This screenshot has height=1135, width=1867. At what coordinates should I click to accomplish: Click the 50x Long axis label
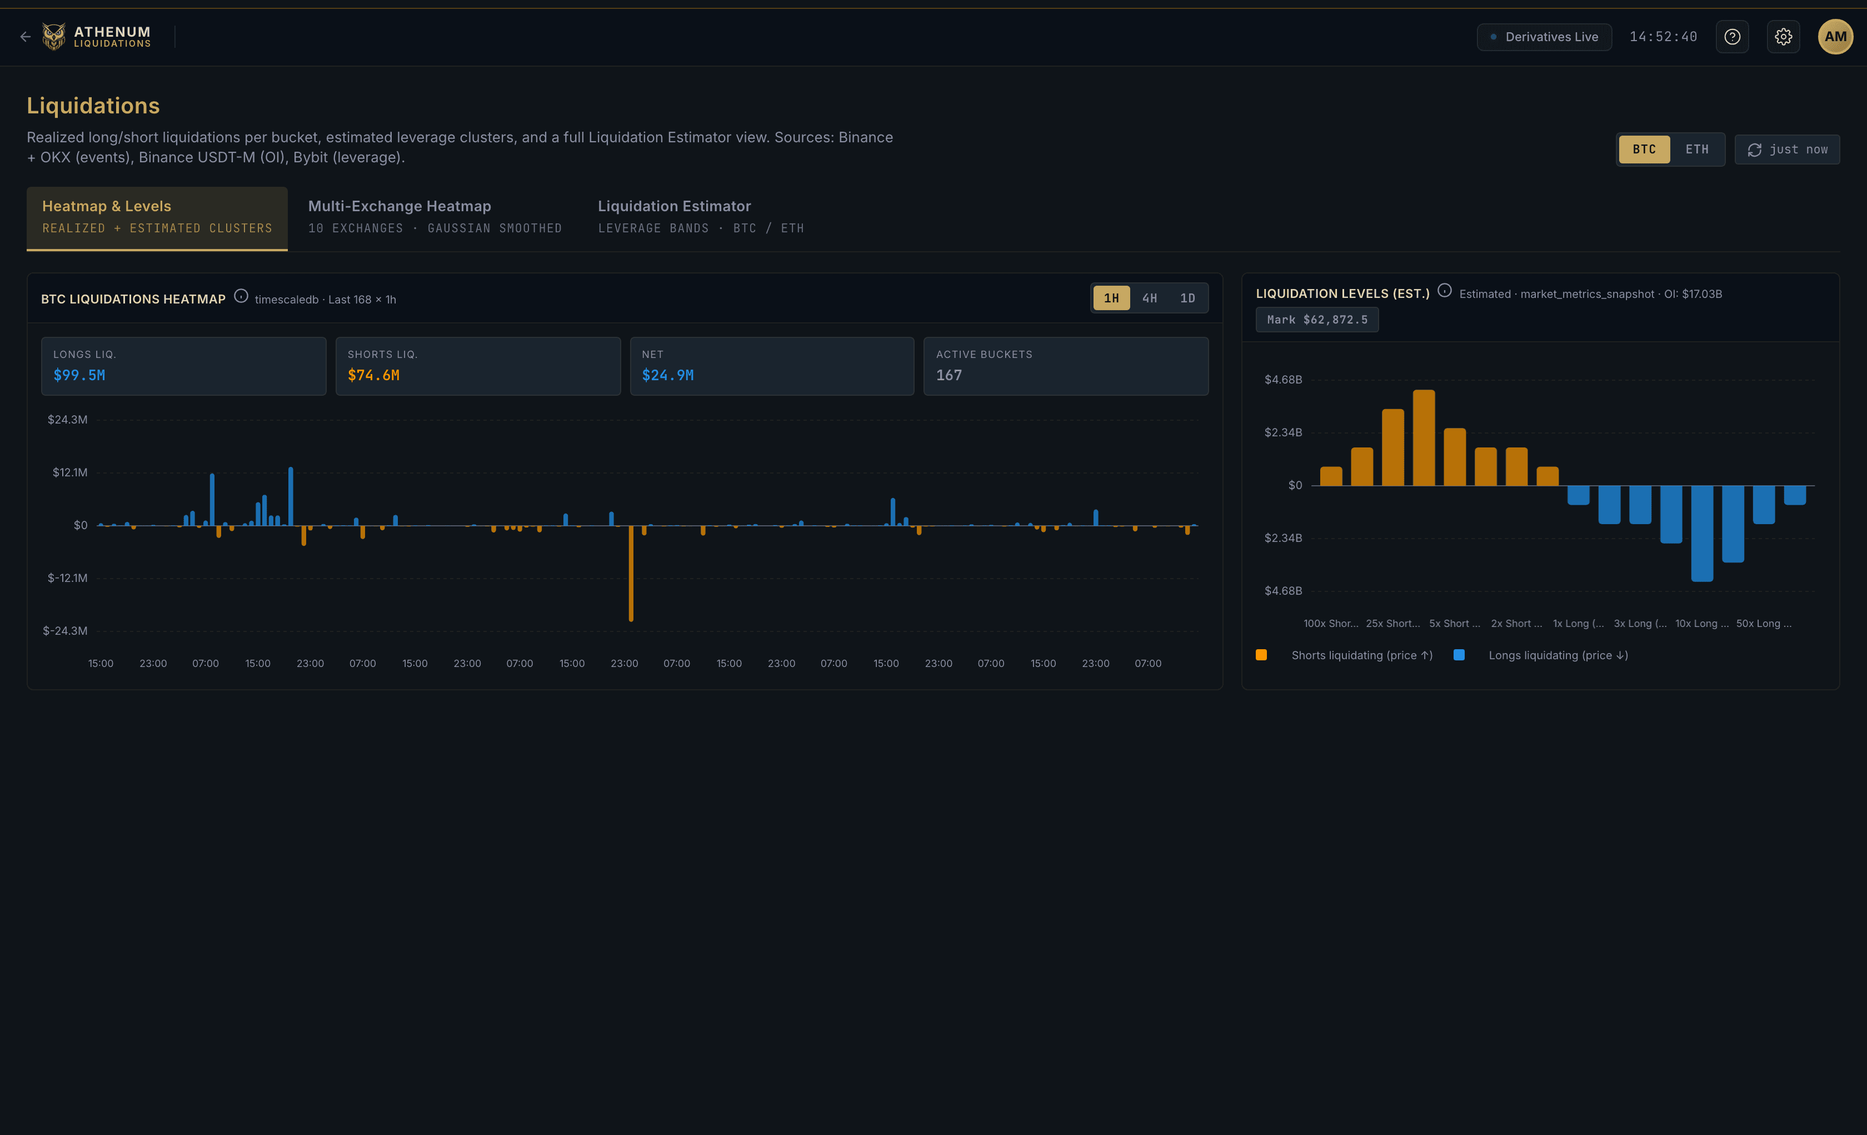click(1764, 624)
